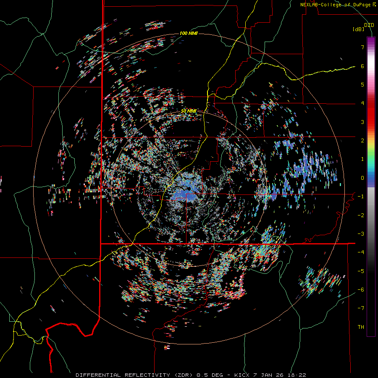Click the KICX radar site identifier
This screenshot has height=378, width=378.
[x=242, y=375]
